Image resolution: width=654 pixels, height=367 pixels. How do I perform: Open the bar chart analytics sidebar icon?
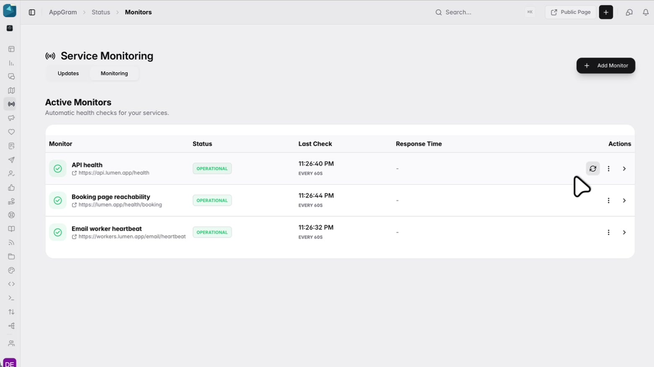pyautogui.click(x=11, y=63)
